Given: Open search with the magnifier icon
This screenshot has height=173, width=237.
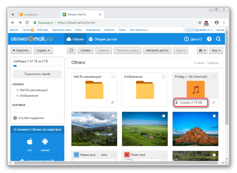Looking at the screenshot, I should point(218,39).
